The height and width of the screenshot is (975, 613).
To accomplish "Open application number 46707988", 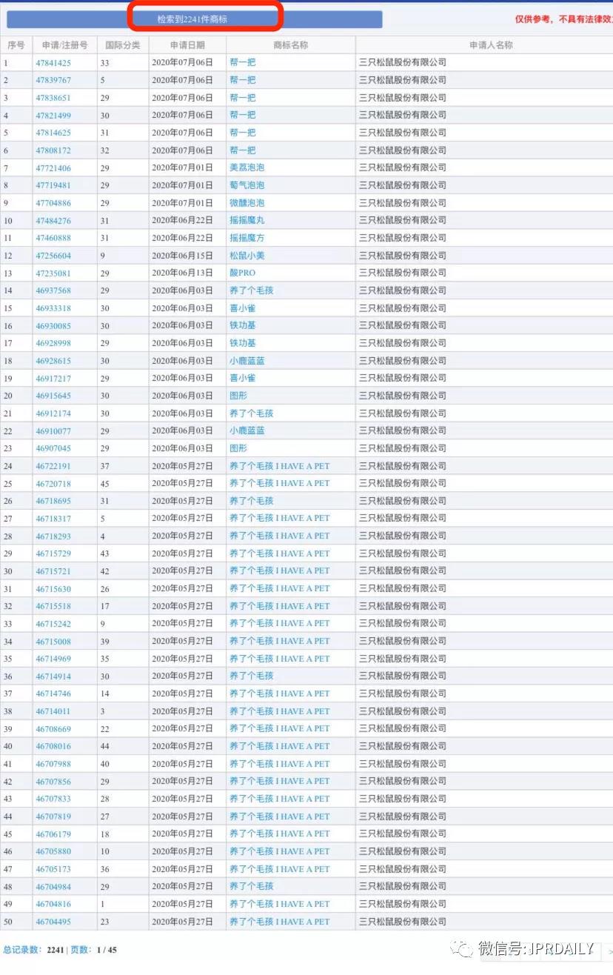I will (x=53, y=764).
